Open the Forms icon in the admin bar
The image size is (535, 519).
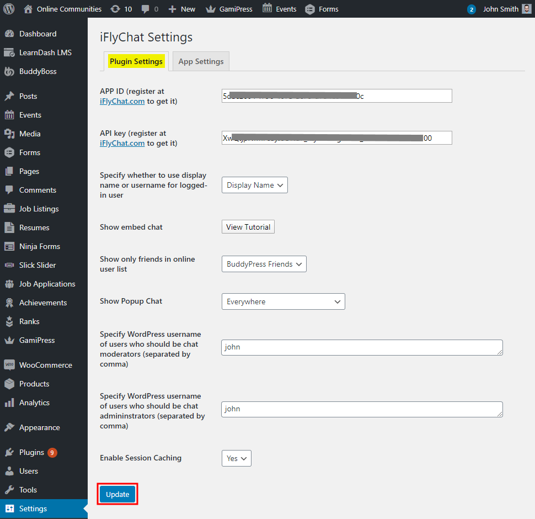pos(310,9)
